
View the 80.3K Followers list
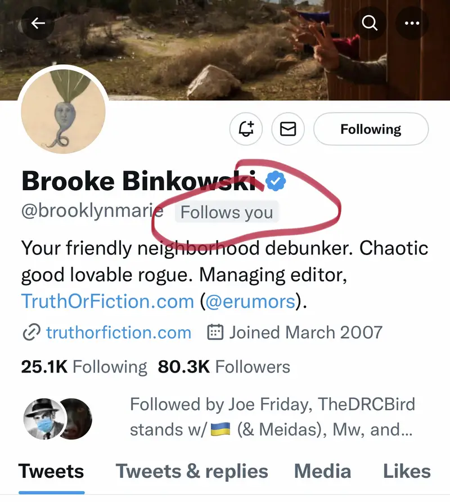(224, 366)
